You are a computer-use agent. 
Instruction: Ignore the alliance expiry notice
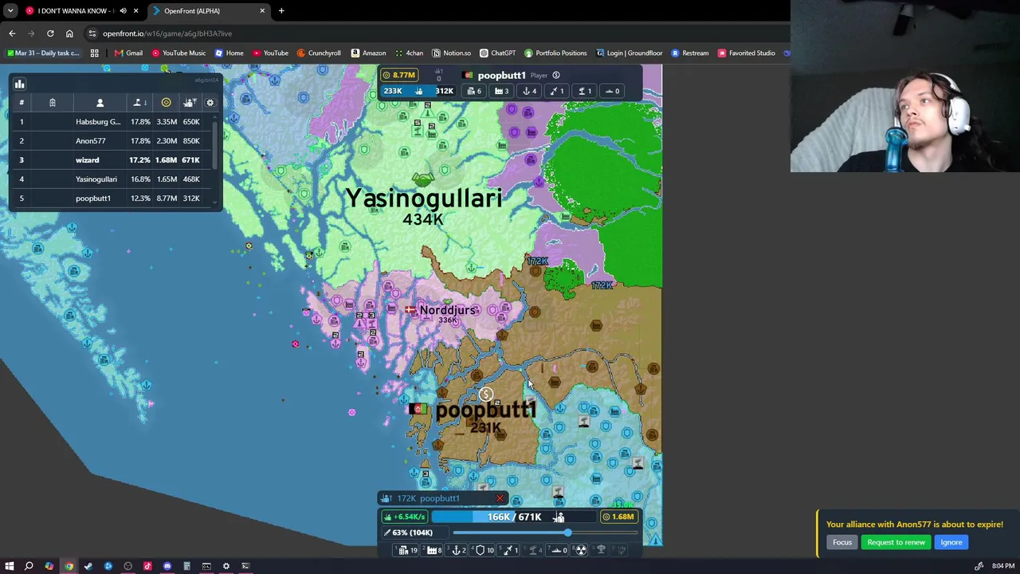point(951,542)
